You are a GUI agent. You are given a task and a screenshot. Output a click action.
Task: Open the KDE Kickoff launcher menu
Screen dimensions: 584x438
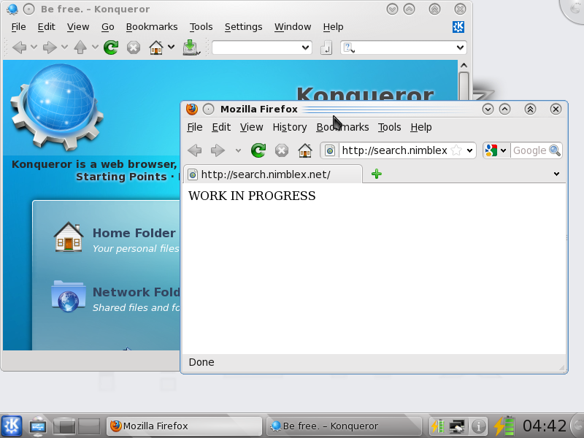tap(12, 426)
